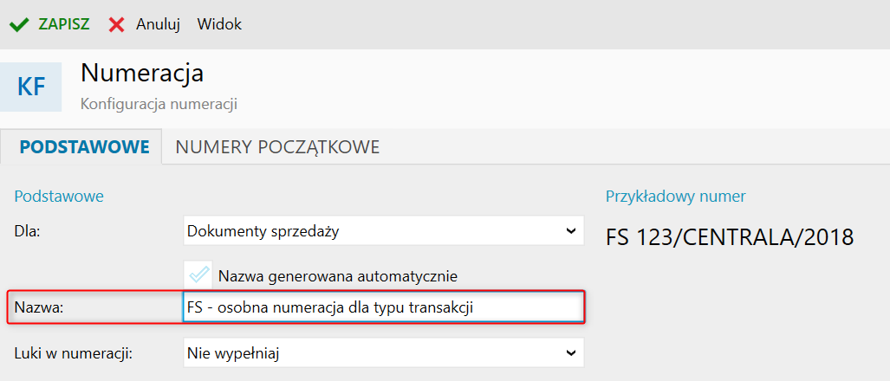The height and width of the screenshot is (381, 890).
Task: Click the "Przykładowy numer" section heading
Action: point(675,197)
